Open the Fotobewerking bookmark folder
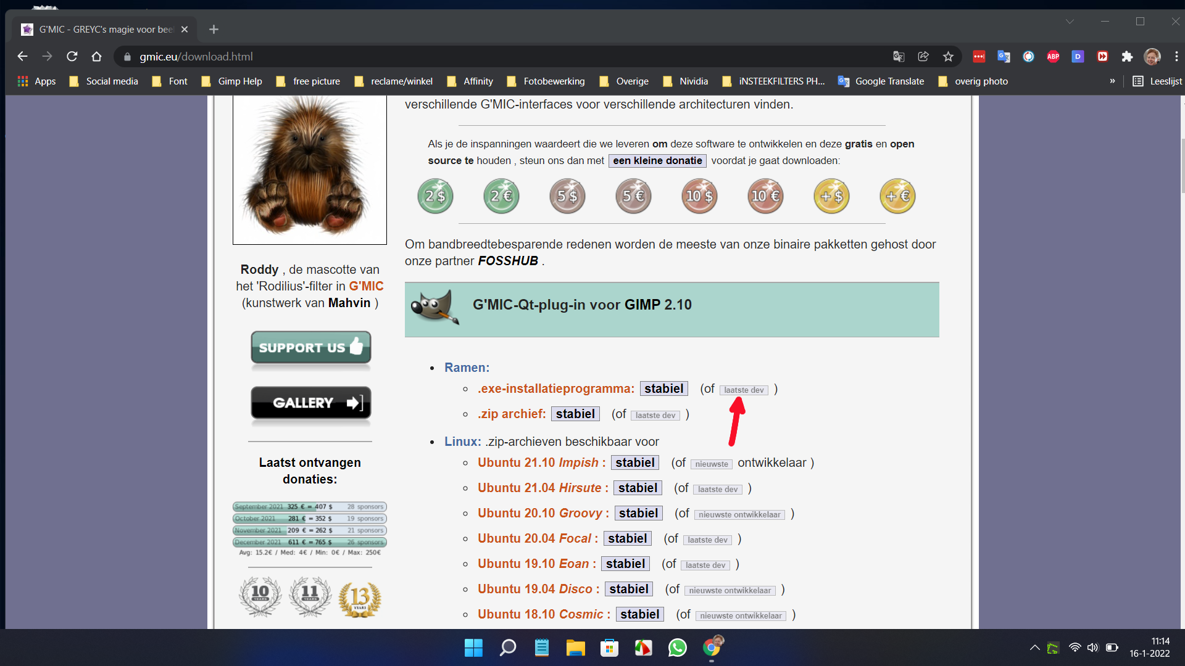The height and width of the screenshot is (666, 1185). [546, 81]
